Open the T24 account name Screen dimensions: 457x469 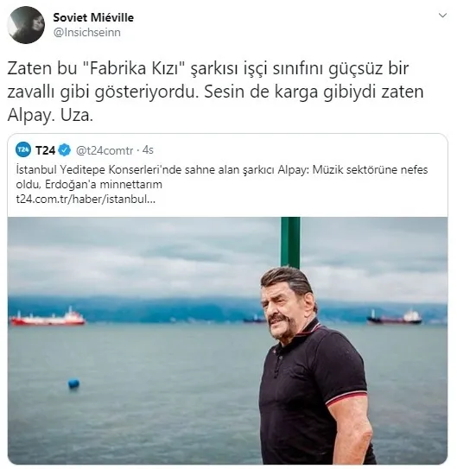coord(45,150)
